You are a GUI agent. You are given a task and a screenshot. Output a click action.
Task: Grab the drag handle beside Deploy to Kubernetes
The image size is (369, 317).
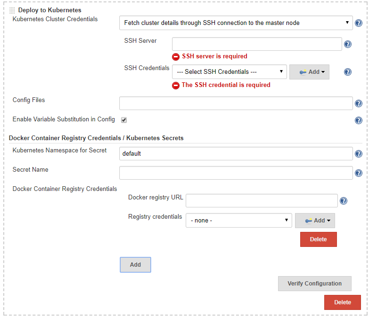pos(12,10)
